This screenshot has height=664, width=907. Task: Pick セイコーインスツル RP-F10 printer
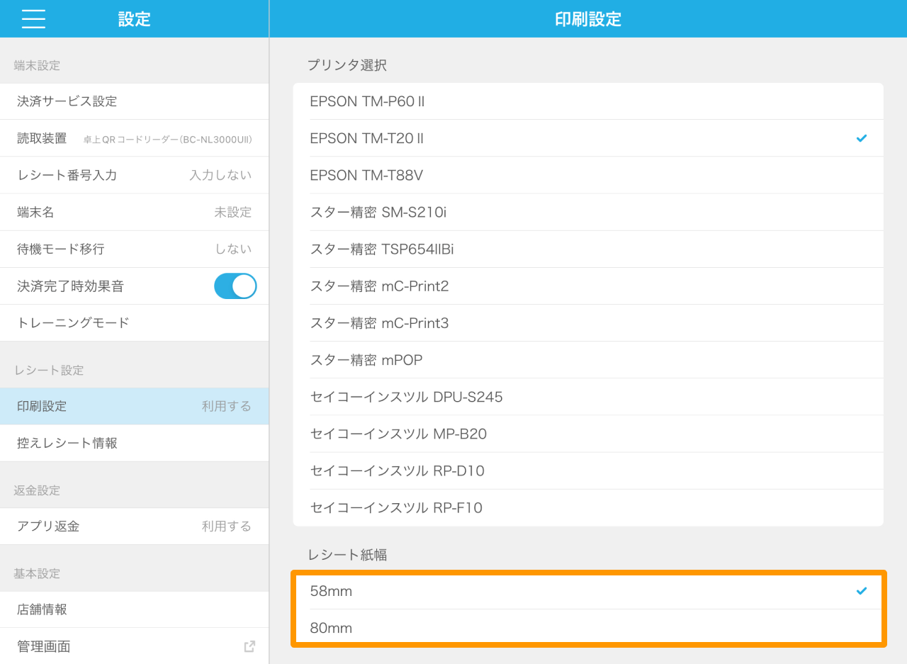(588, 507)
